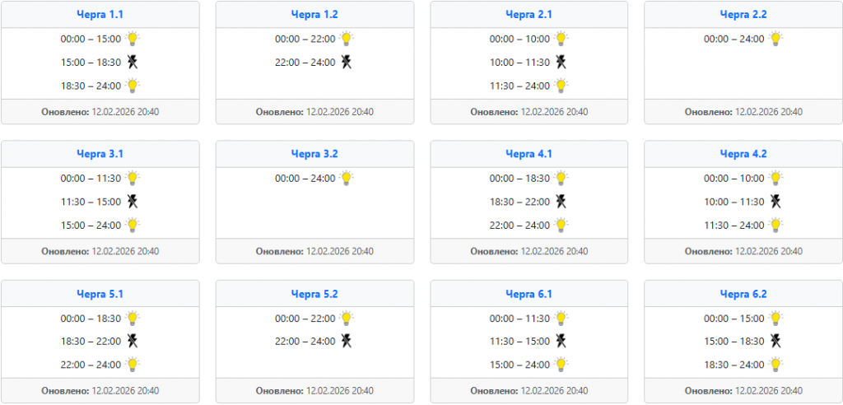
Task: Click the power-off icon in Черга 5.2
Action: tap(347, 341)
